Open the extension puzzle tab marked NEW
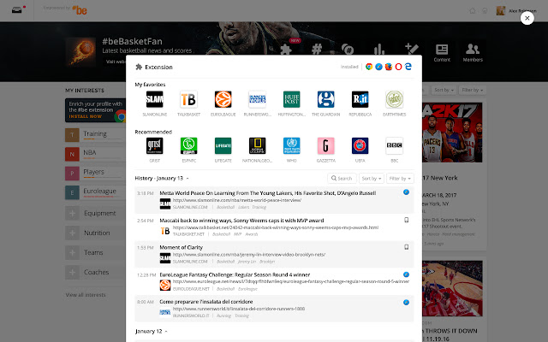 (x=286, y=50)
